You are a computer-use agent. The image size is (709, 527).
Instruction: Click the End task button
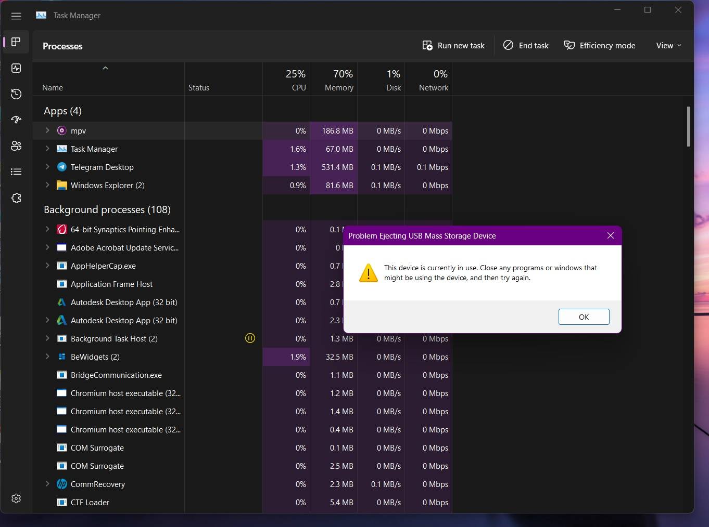coord(526,45)
